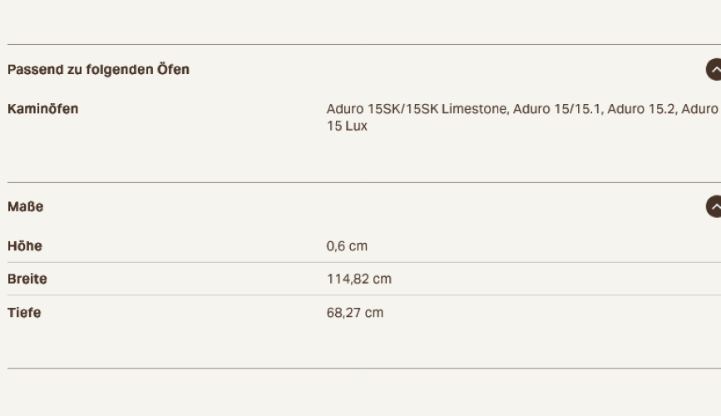
Task: Click the Aduro 15SK/15SK Limestone text
Action: coord(417,109)
